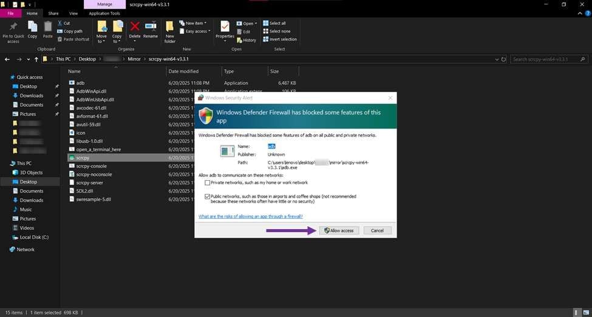
Task: Click the Help question mark icon
Action: pyautogui.click(x=588, y=13)
